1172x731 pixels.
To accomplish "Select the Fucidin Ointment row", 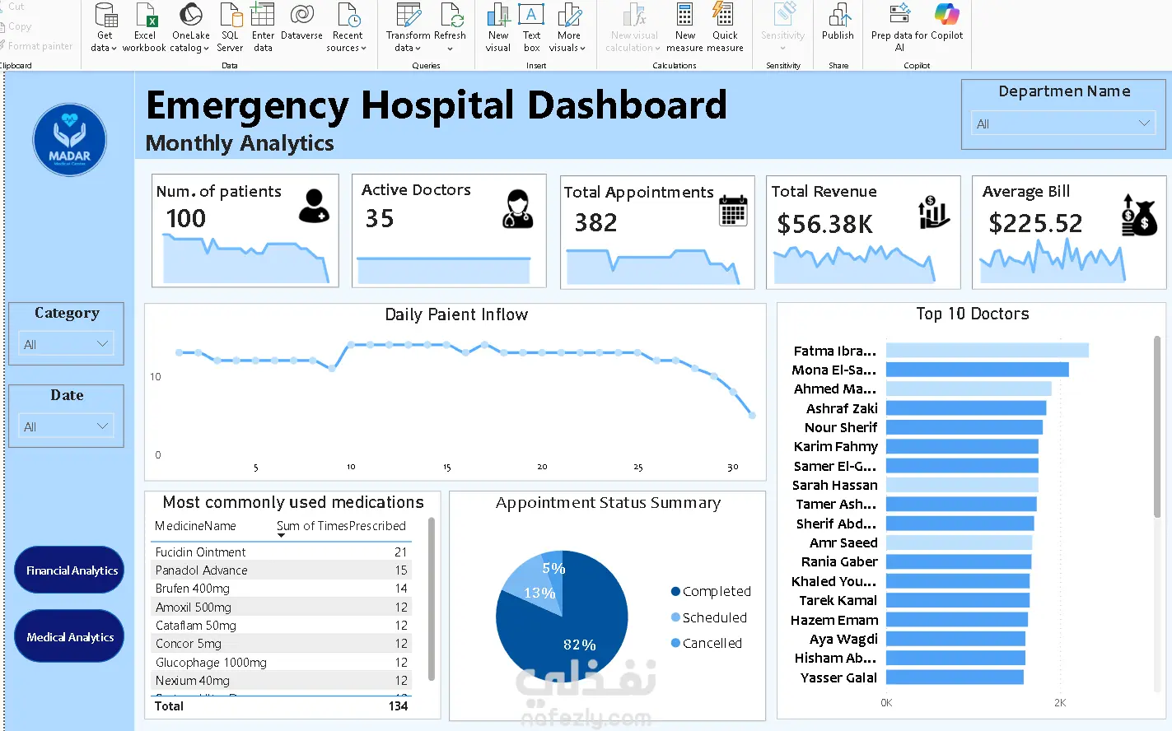I will point(282,552).
